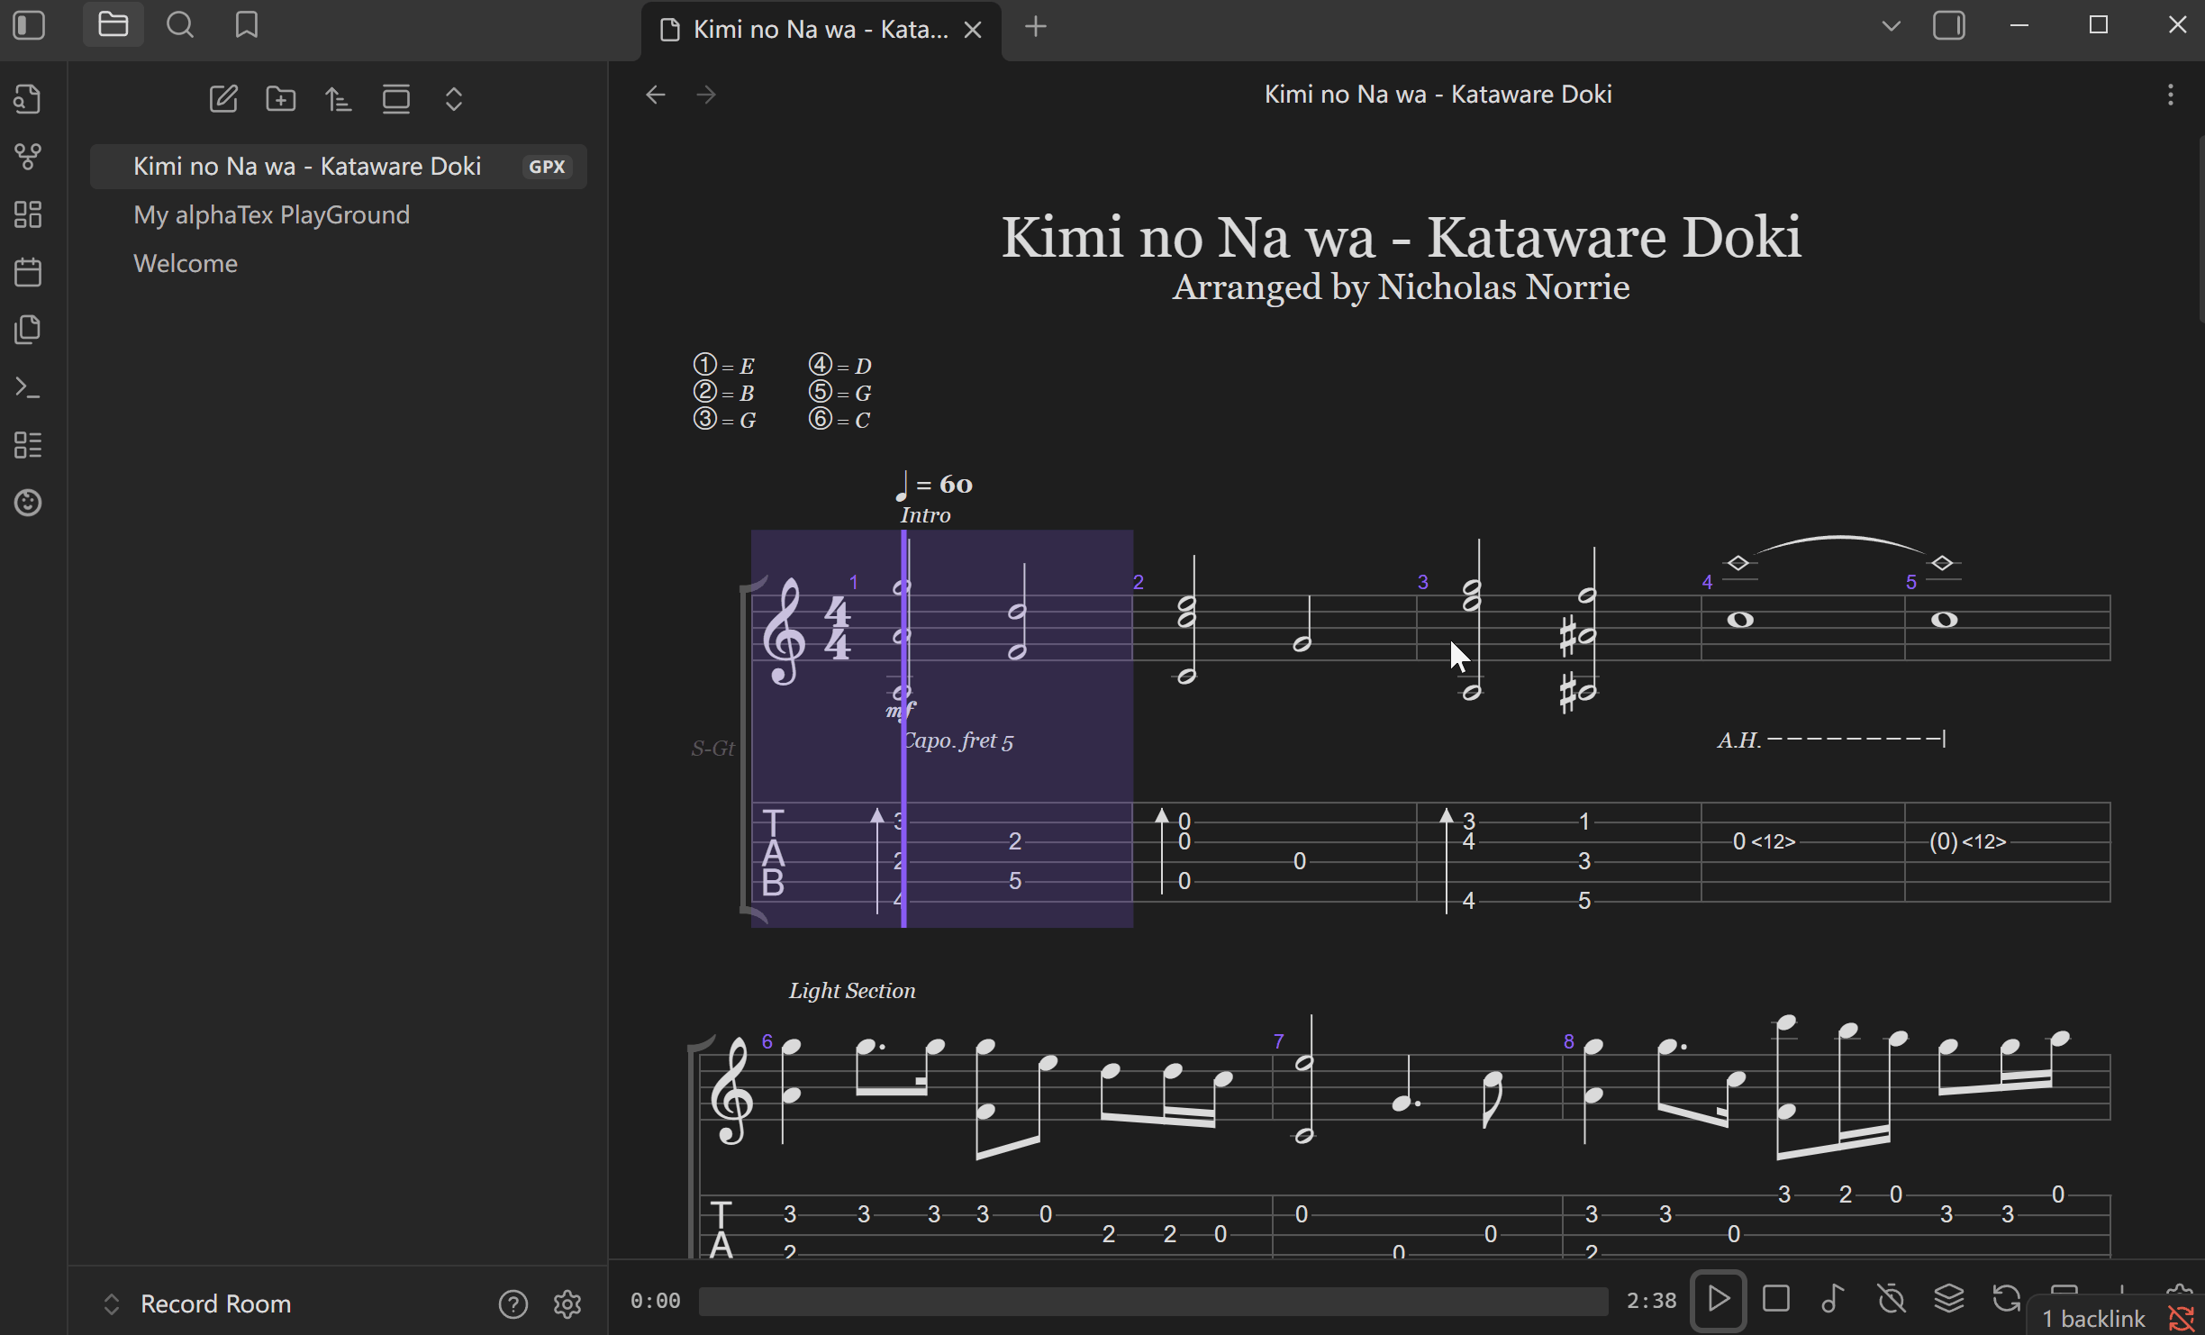This screenshot has width=2205, height=1335.
Task: Open the vault settings gear icon
Action: tap(567, 1303)
